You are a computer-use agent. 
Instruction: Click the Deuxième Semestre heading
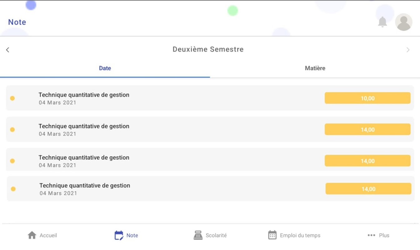tap(208, 49)
